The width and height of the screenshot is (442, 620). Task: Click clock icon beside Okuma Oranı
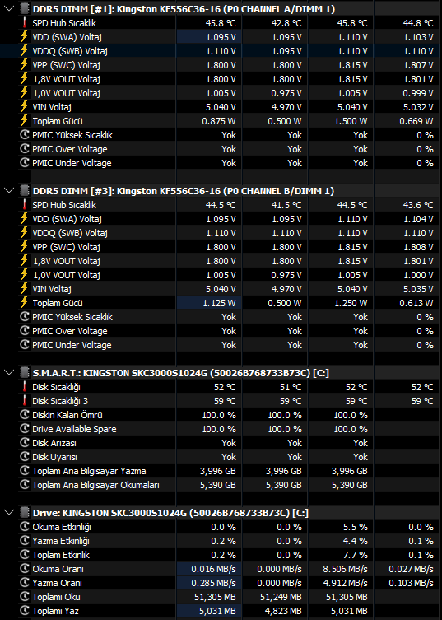coord(25,569)
